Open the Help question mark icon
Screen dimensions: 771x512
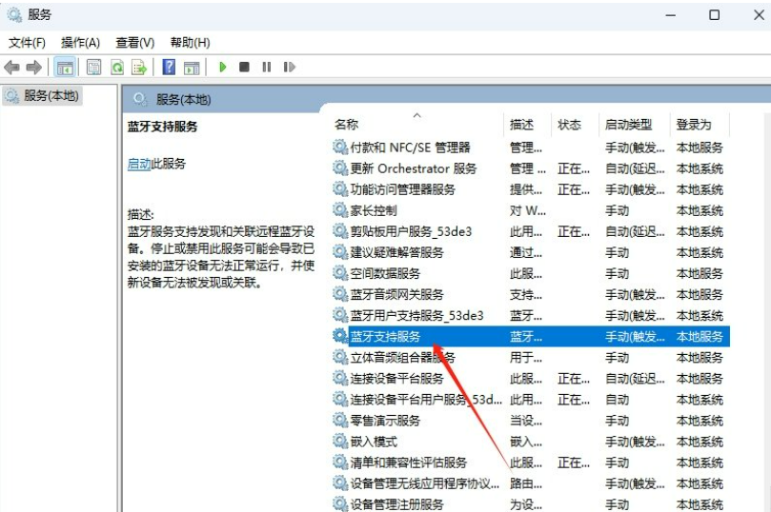coord(169,67)
